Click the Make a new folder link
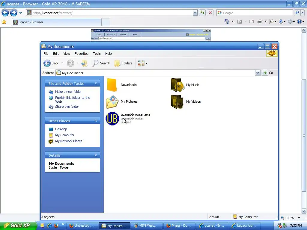307x230 pixels. point(68,92)
